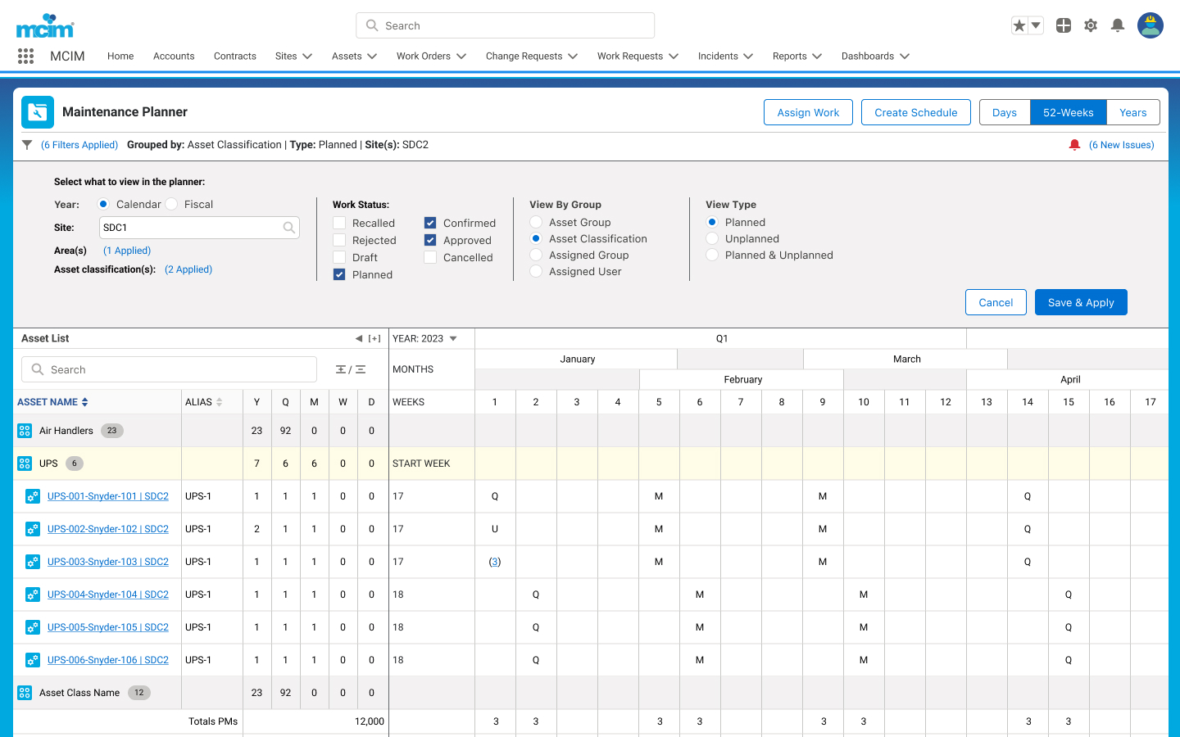Click the plus add icon in header
This screenshot has width=1180, height=737.
tap(1064, 25)
